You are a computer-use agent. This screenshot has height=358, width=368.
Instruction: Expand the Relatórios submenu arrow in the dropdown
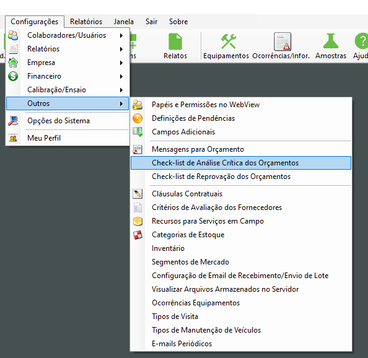point(121,49)
